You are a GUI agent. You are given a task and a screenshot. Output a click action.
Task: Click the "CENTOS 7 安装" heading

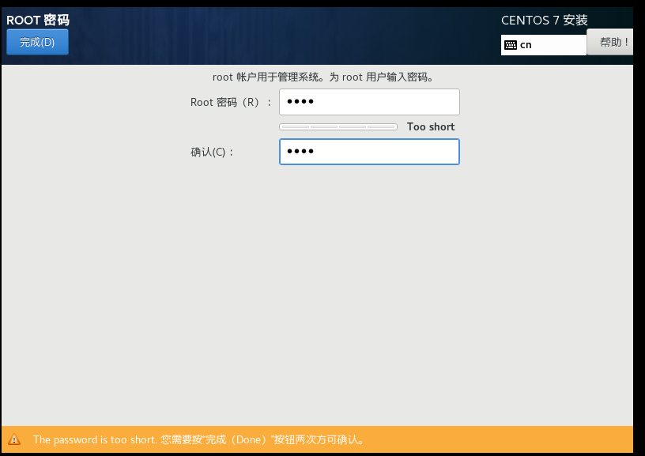coord(544,20)
